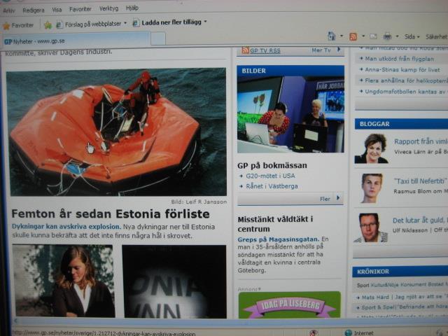Open the Rånet i Västberga link
The image size is (448, 336).
coord(272,186)
